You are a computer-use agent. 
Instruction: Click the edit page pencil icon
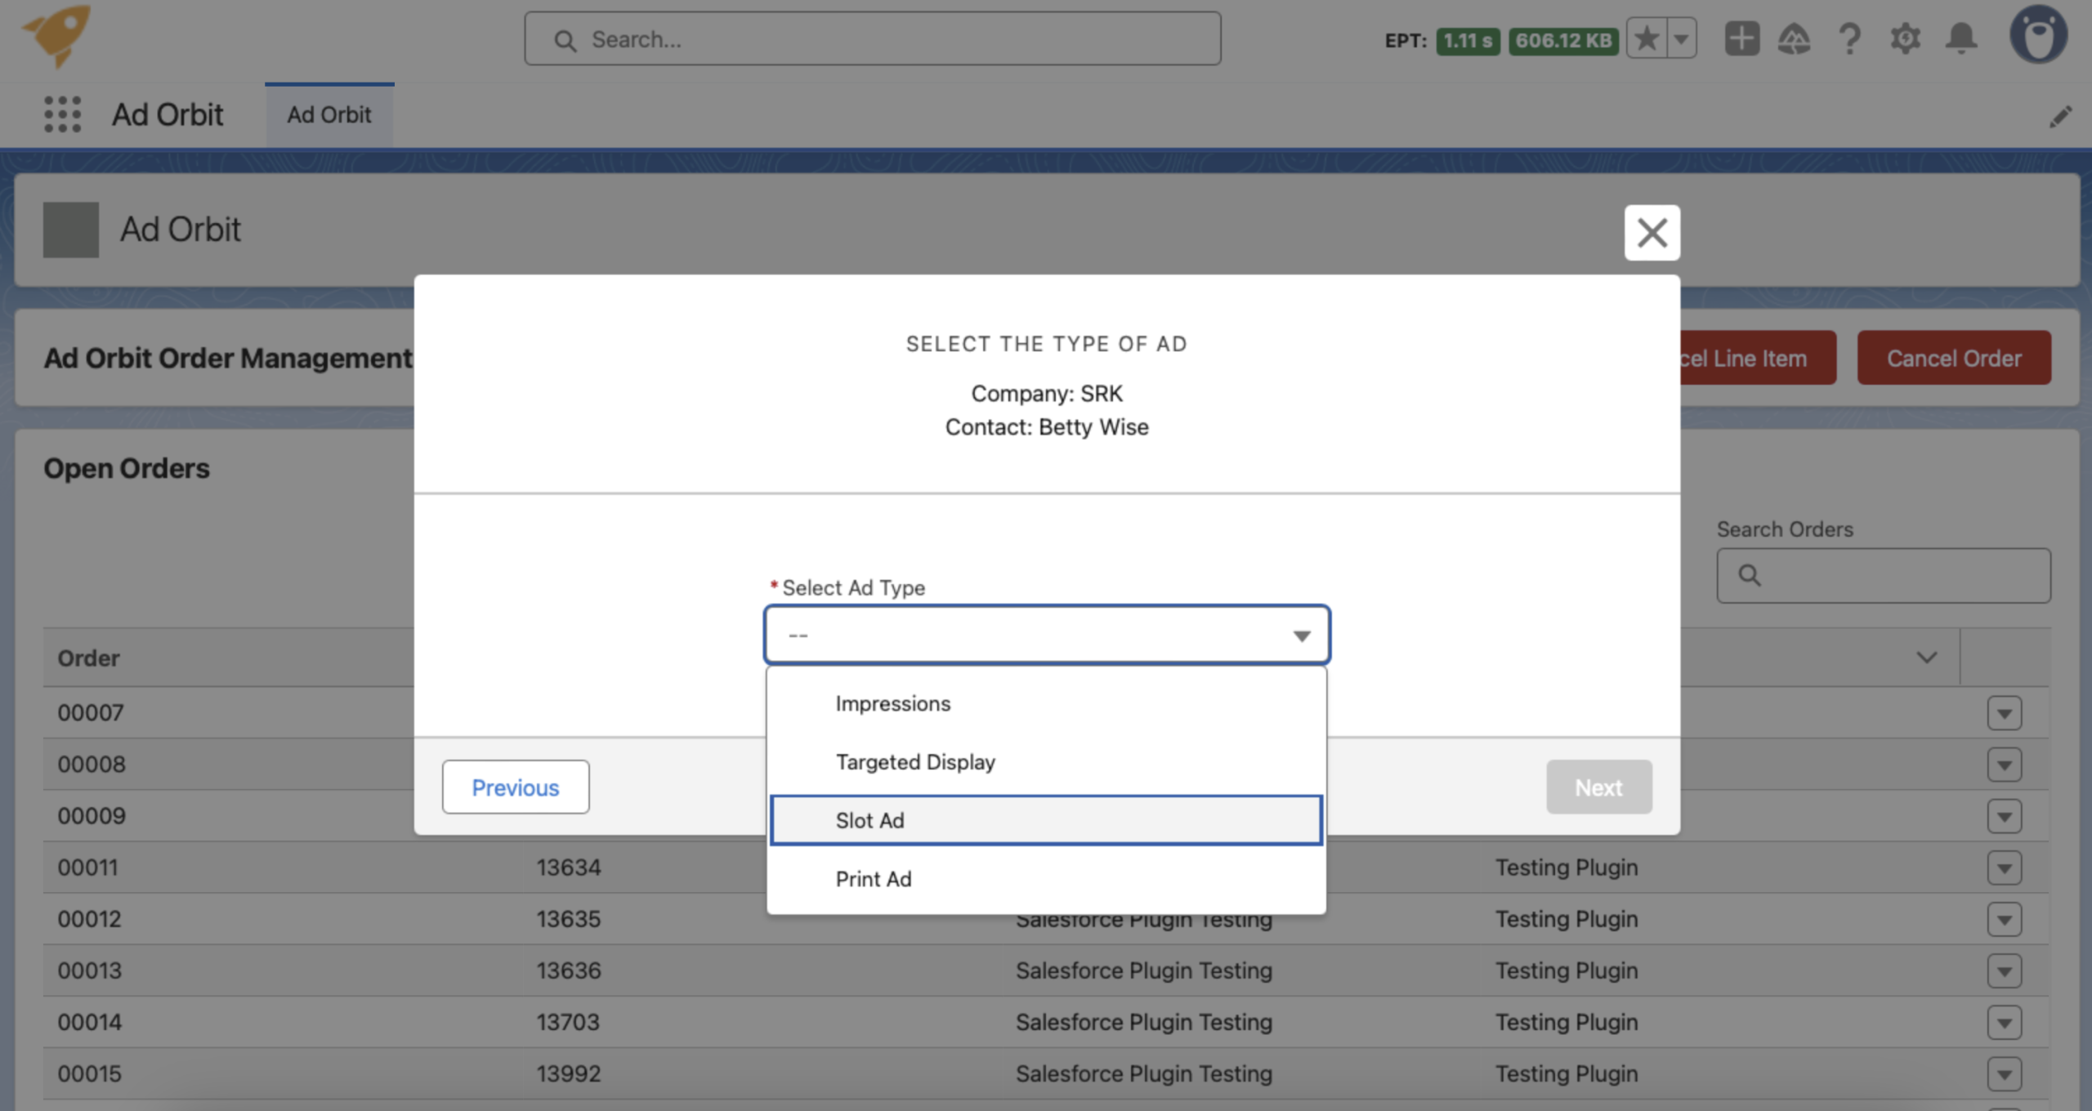(x=2060, y=116)
